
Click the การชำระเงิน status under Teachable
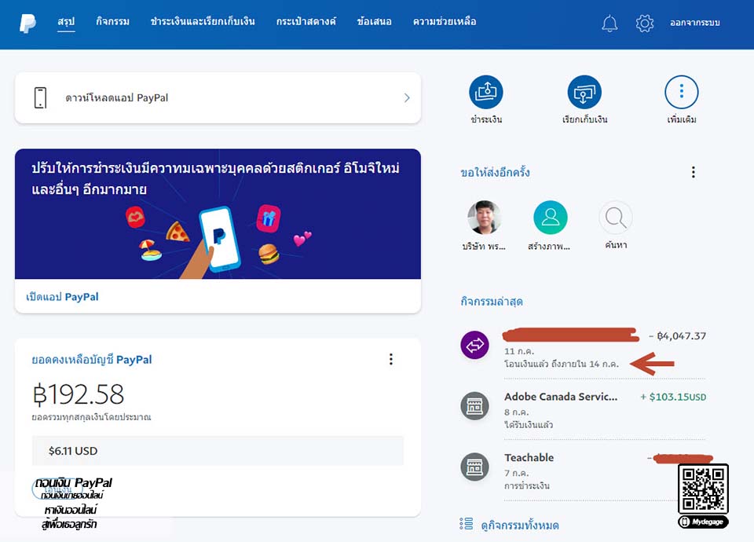526,485
